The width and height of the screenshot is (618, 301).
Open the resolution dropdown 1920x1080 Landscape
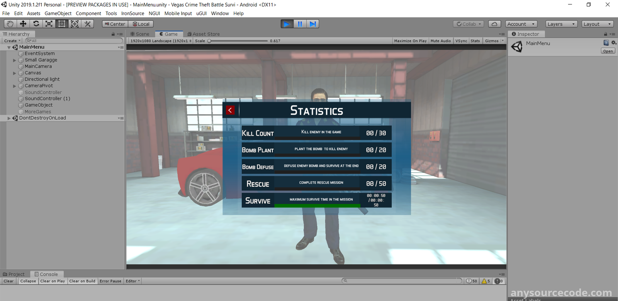161,41
